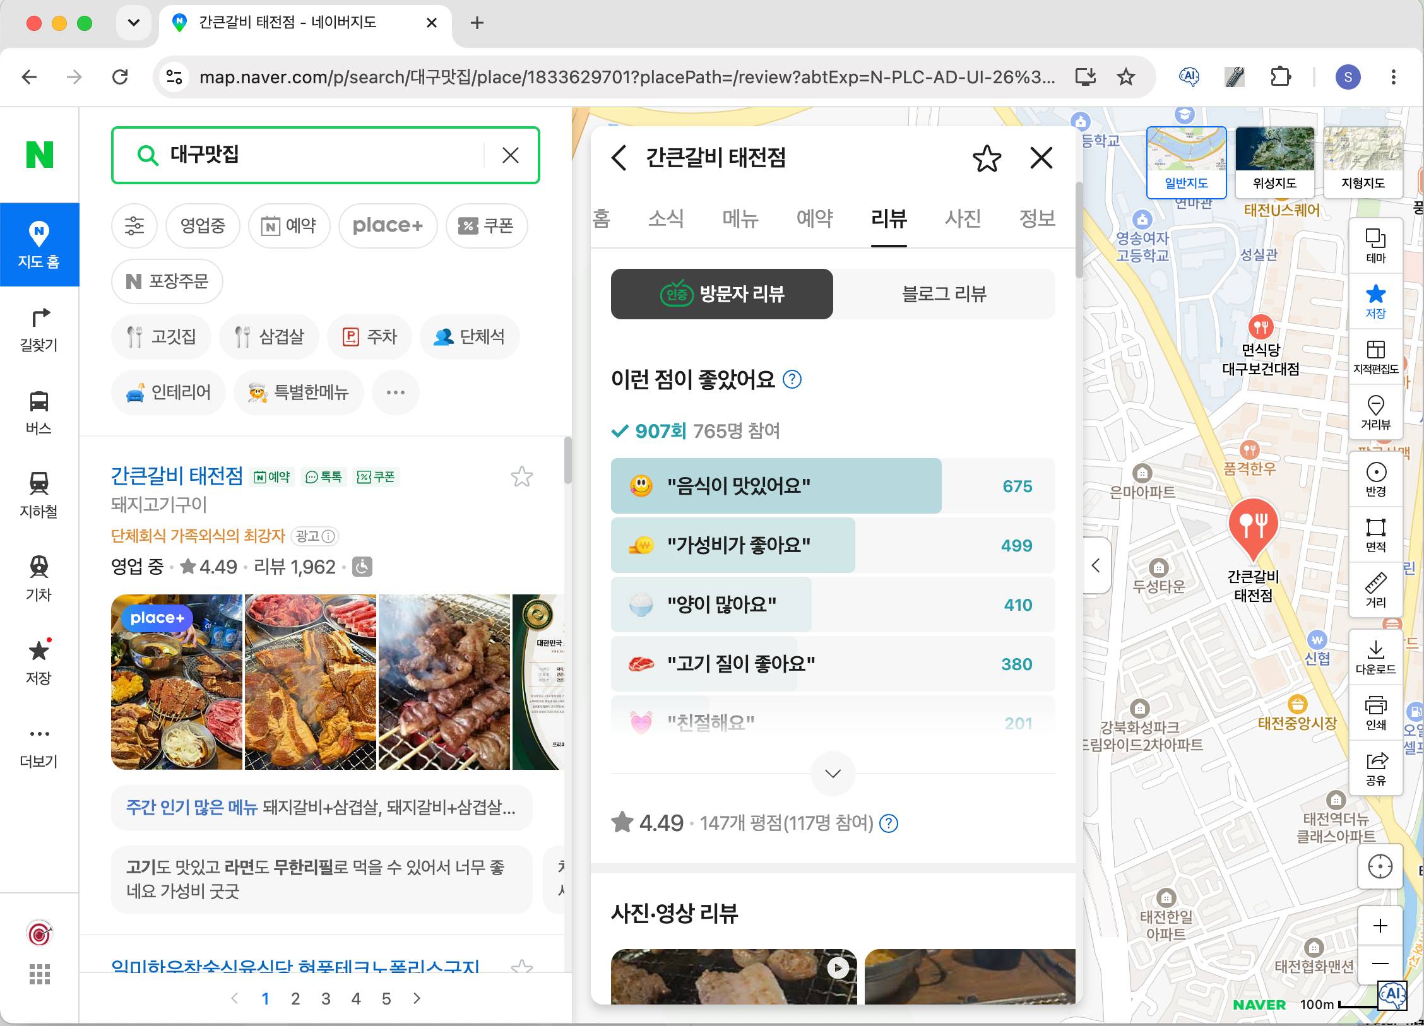Open the place+ grilled meat platter photo

tap(177, 682)
